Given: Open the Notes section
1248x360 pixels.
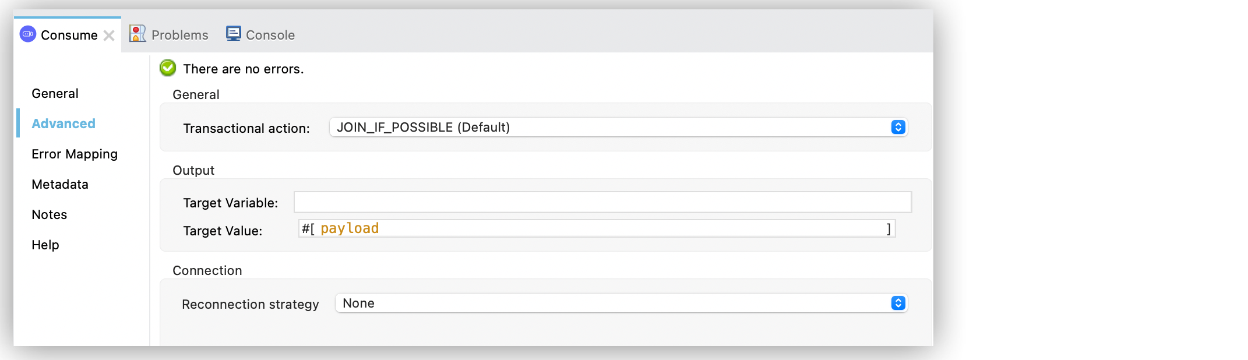Looking at the screenshot, I should point(50,214).
